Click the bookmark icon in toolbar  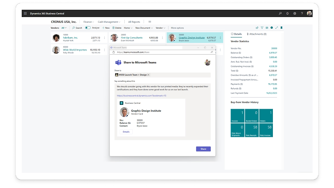click(x=281, y=28)
